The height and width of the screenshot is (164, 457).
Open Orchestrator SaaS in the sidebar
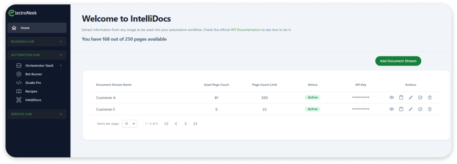pyautogui.click(x=39, y=66)
